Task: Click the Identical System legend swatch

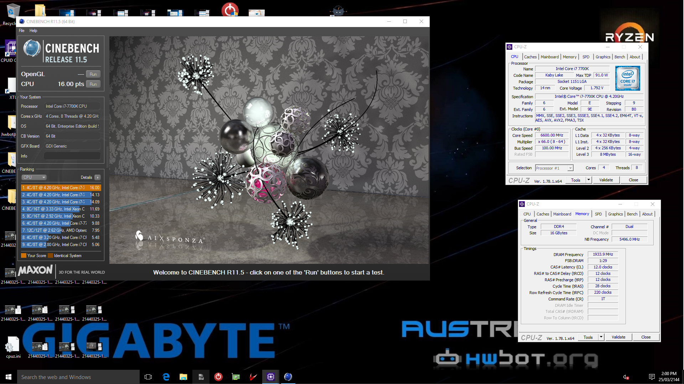Action: click(50, 256)
